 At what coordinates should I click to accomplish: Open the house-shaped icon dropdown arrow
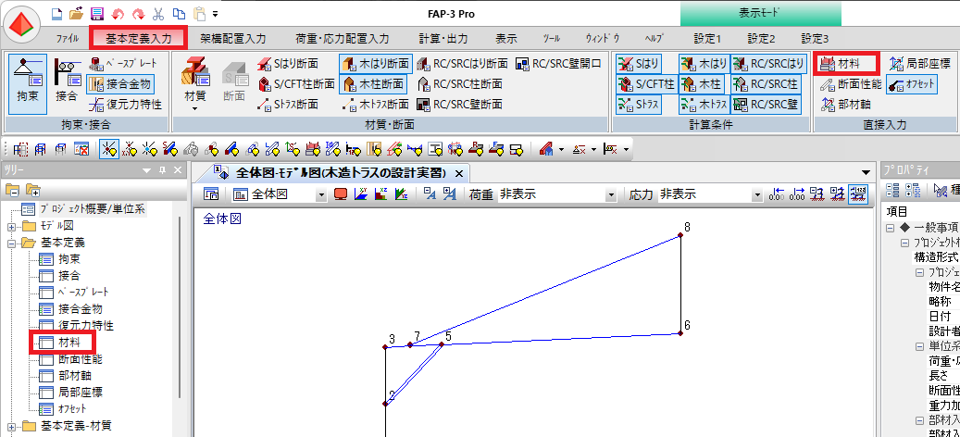click(x=561, y=149)
